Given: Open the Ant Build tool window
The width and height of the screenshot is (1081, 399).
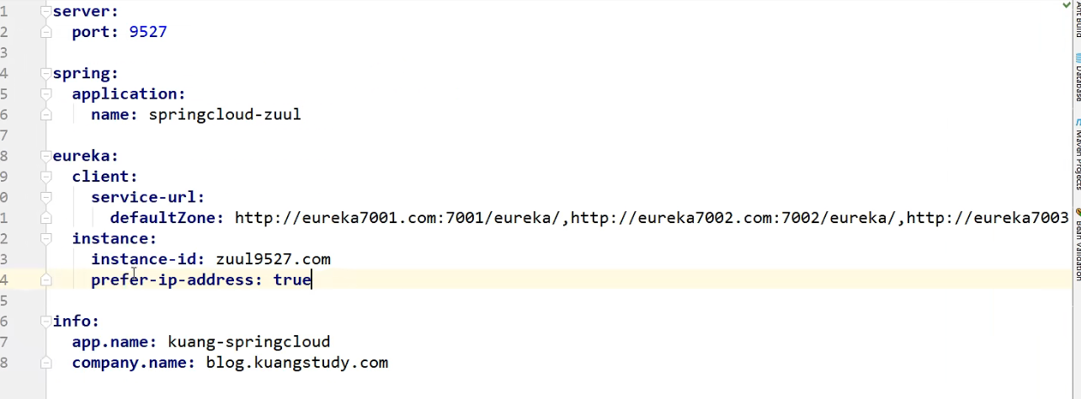Looking at the screenshot, I should [x=1077, y=19].
